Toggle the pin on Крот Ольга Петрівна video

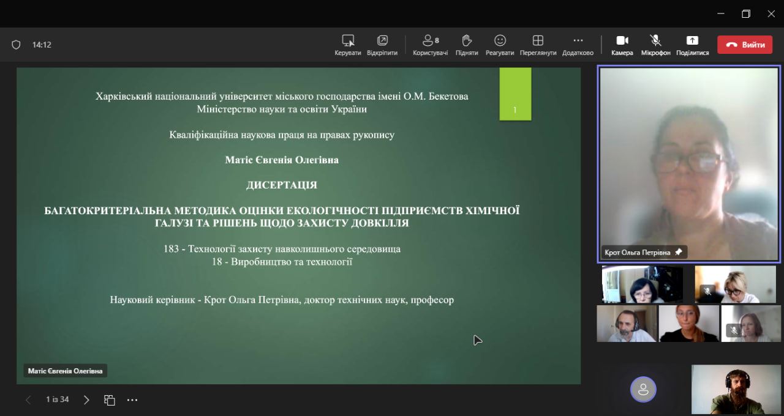[678, 252]
